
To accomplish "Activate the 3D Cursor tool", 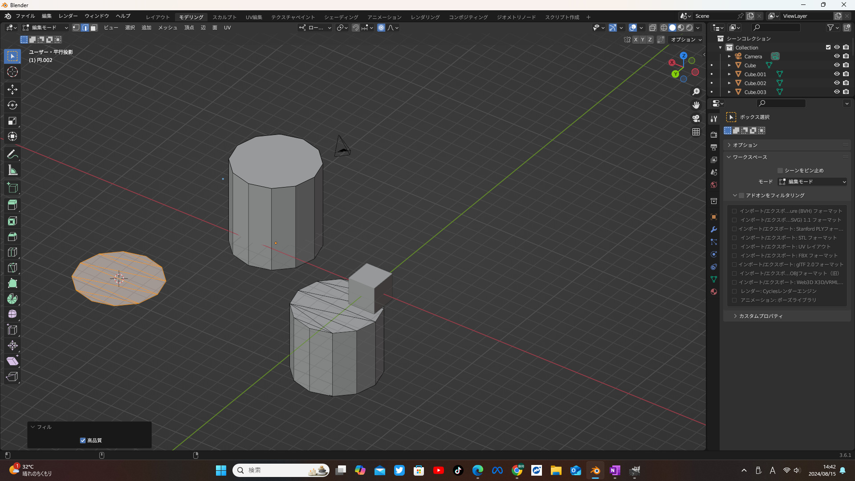I will [12, 72].
